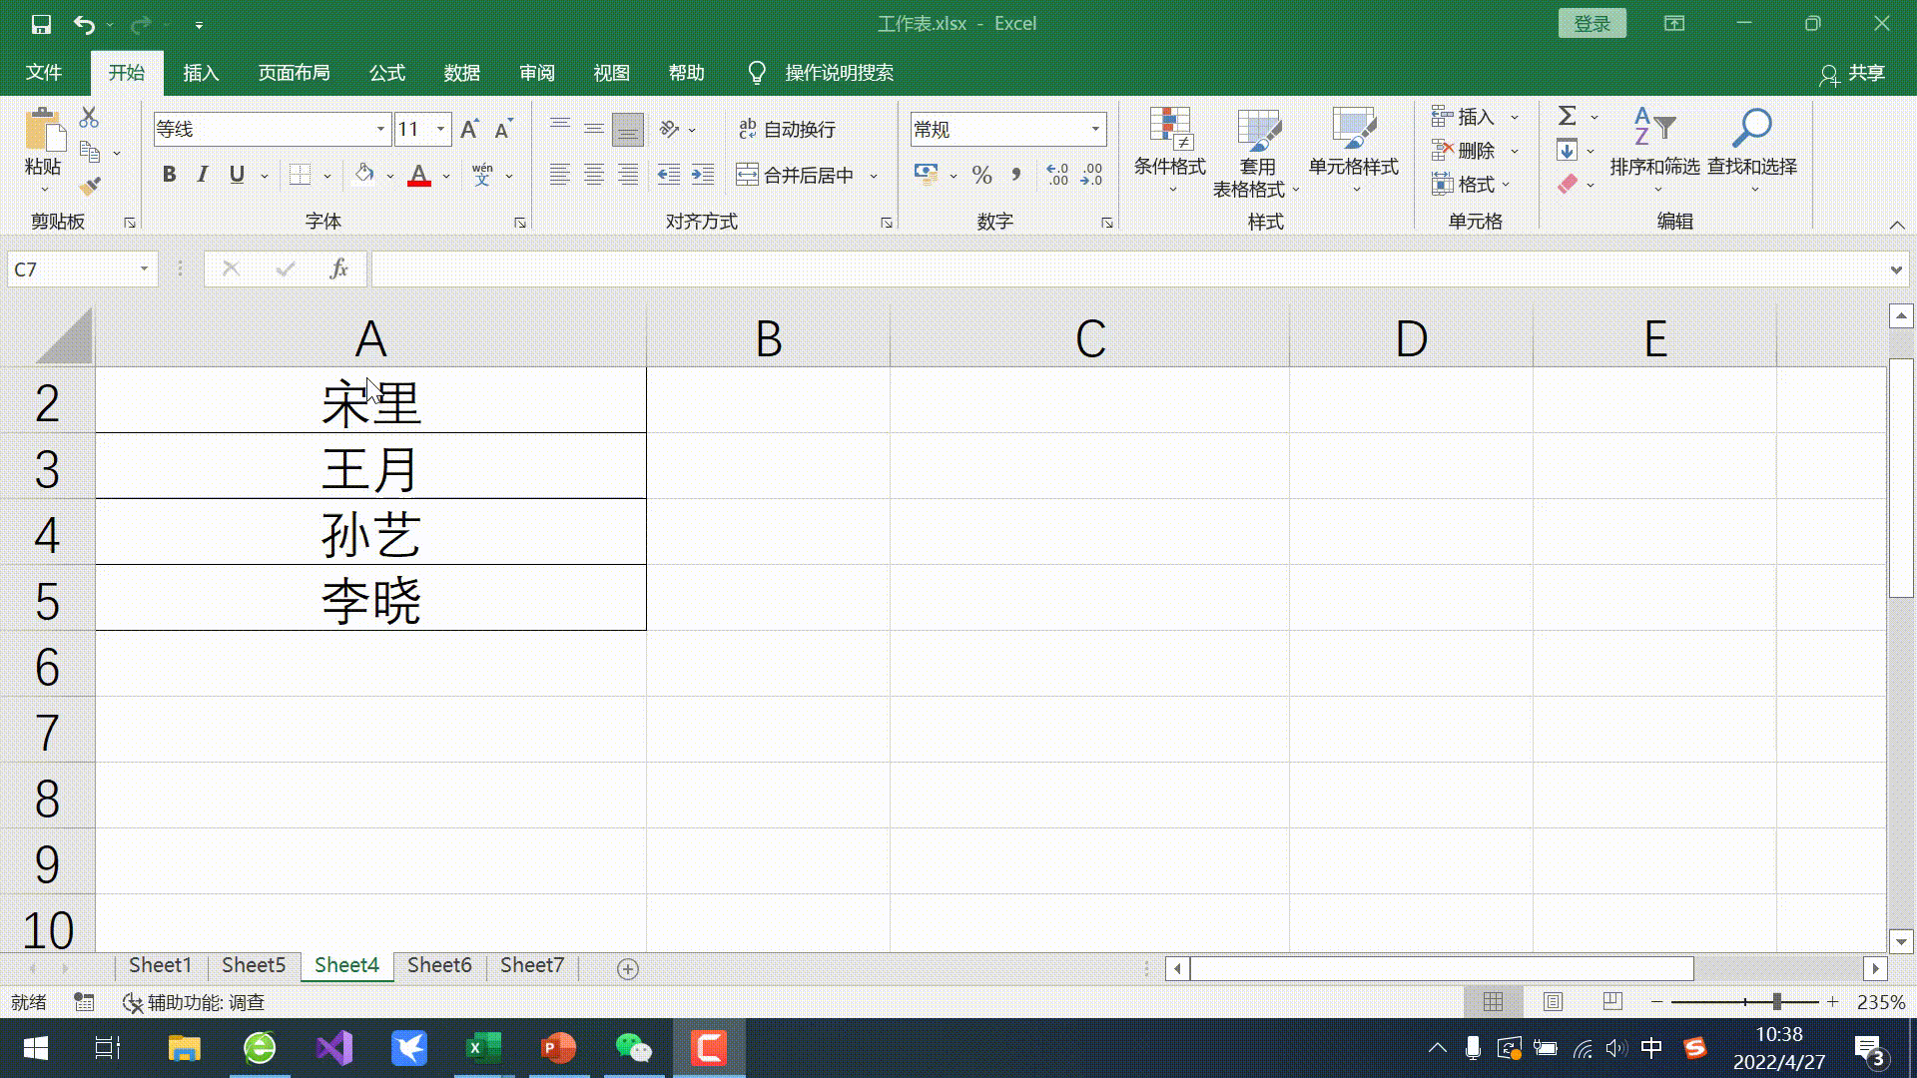Screen dimensions: 1917x1078
Task: Toggle bold formatting on text
Action: pos(169,174)
